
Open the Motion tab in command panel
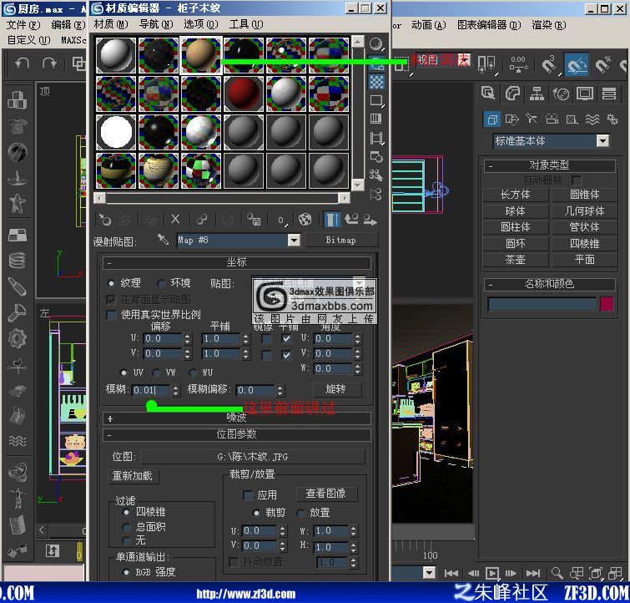(x=561, y=94)
